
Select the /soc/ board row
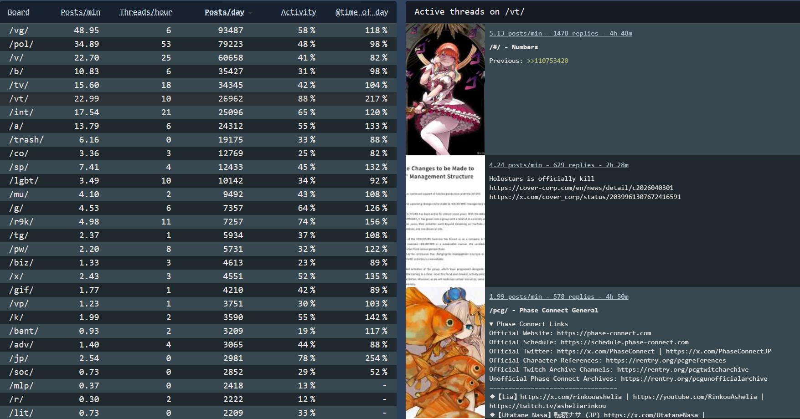pos(198,372)
